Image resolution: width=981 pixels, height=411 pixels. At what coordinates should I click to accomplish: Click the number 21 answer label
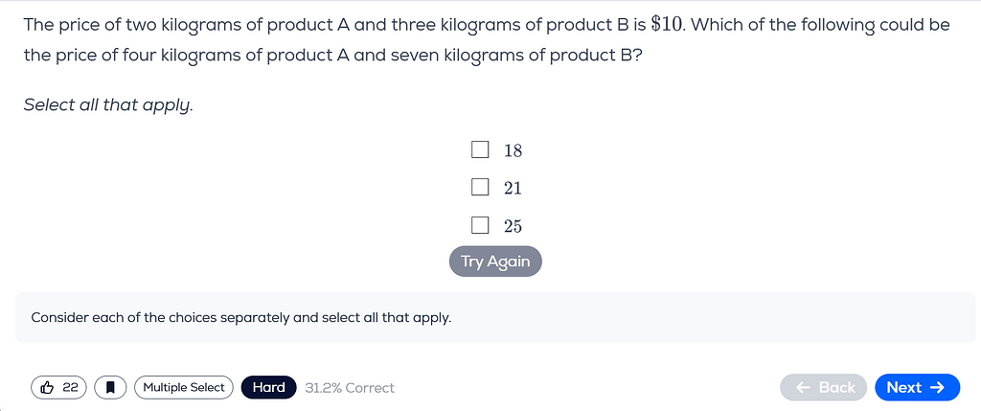point(513,188)
